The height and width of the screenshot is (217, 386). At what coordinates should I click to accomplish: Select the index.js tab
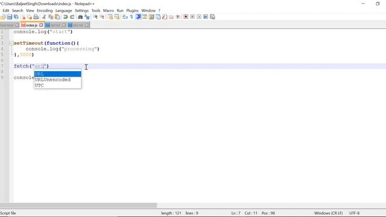coord(31,25)
